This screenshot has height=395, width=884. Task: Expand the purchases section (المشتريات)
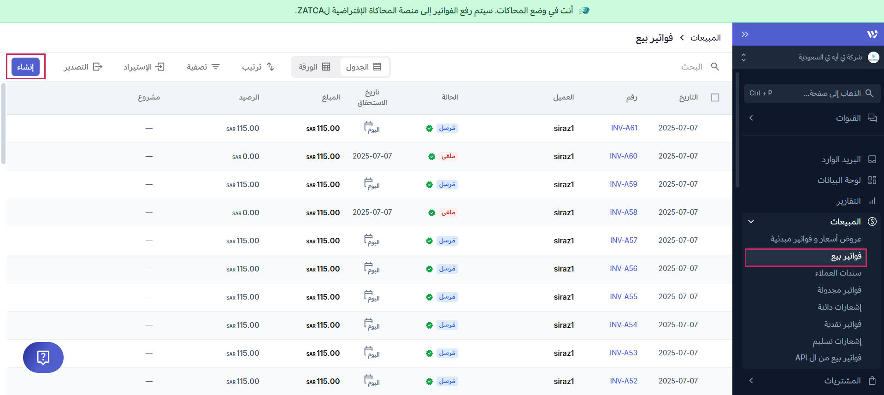[x=751, y=381]
